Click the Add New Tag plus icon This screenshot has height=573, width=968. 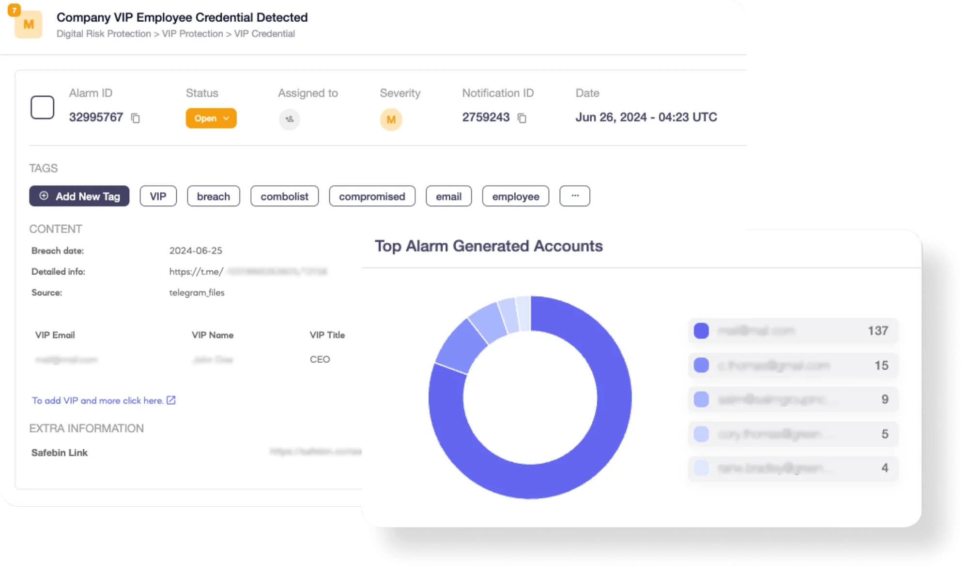pyautogui.click(x=42, y=196)
